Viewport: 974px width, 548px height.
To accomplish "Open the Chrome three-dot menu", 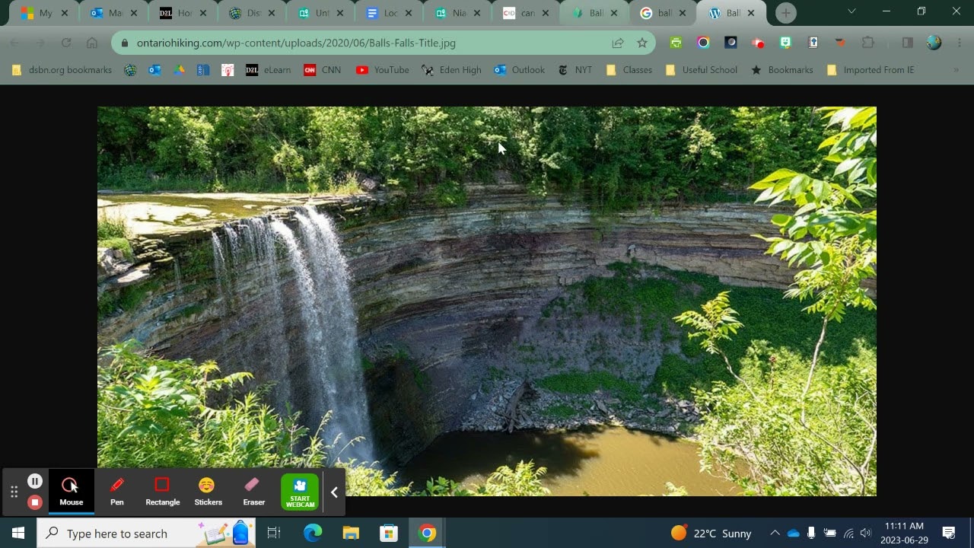I will (960, 43).
